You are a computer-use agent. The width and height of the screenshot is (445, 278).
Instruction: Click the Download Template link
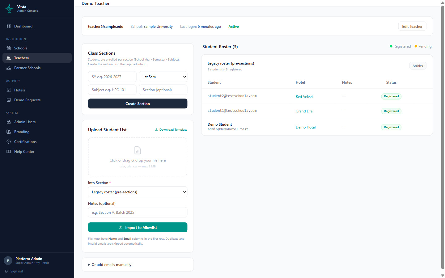pyautogui.click(x=171, y=130)
